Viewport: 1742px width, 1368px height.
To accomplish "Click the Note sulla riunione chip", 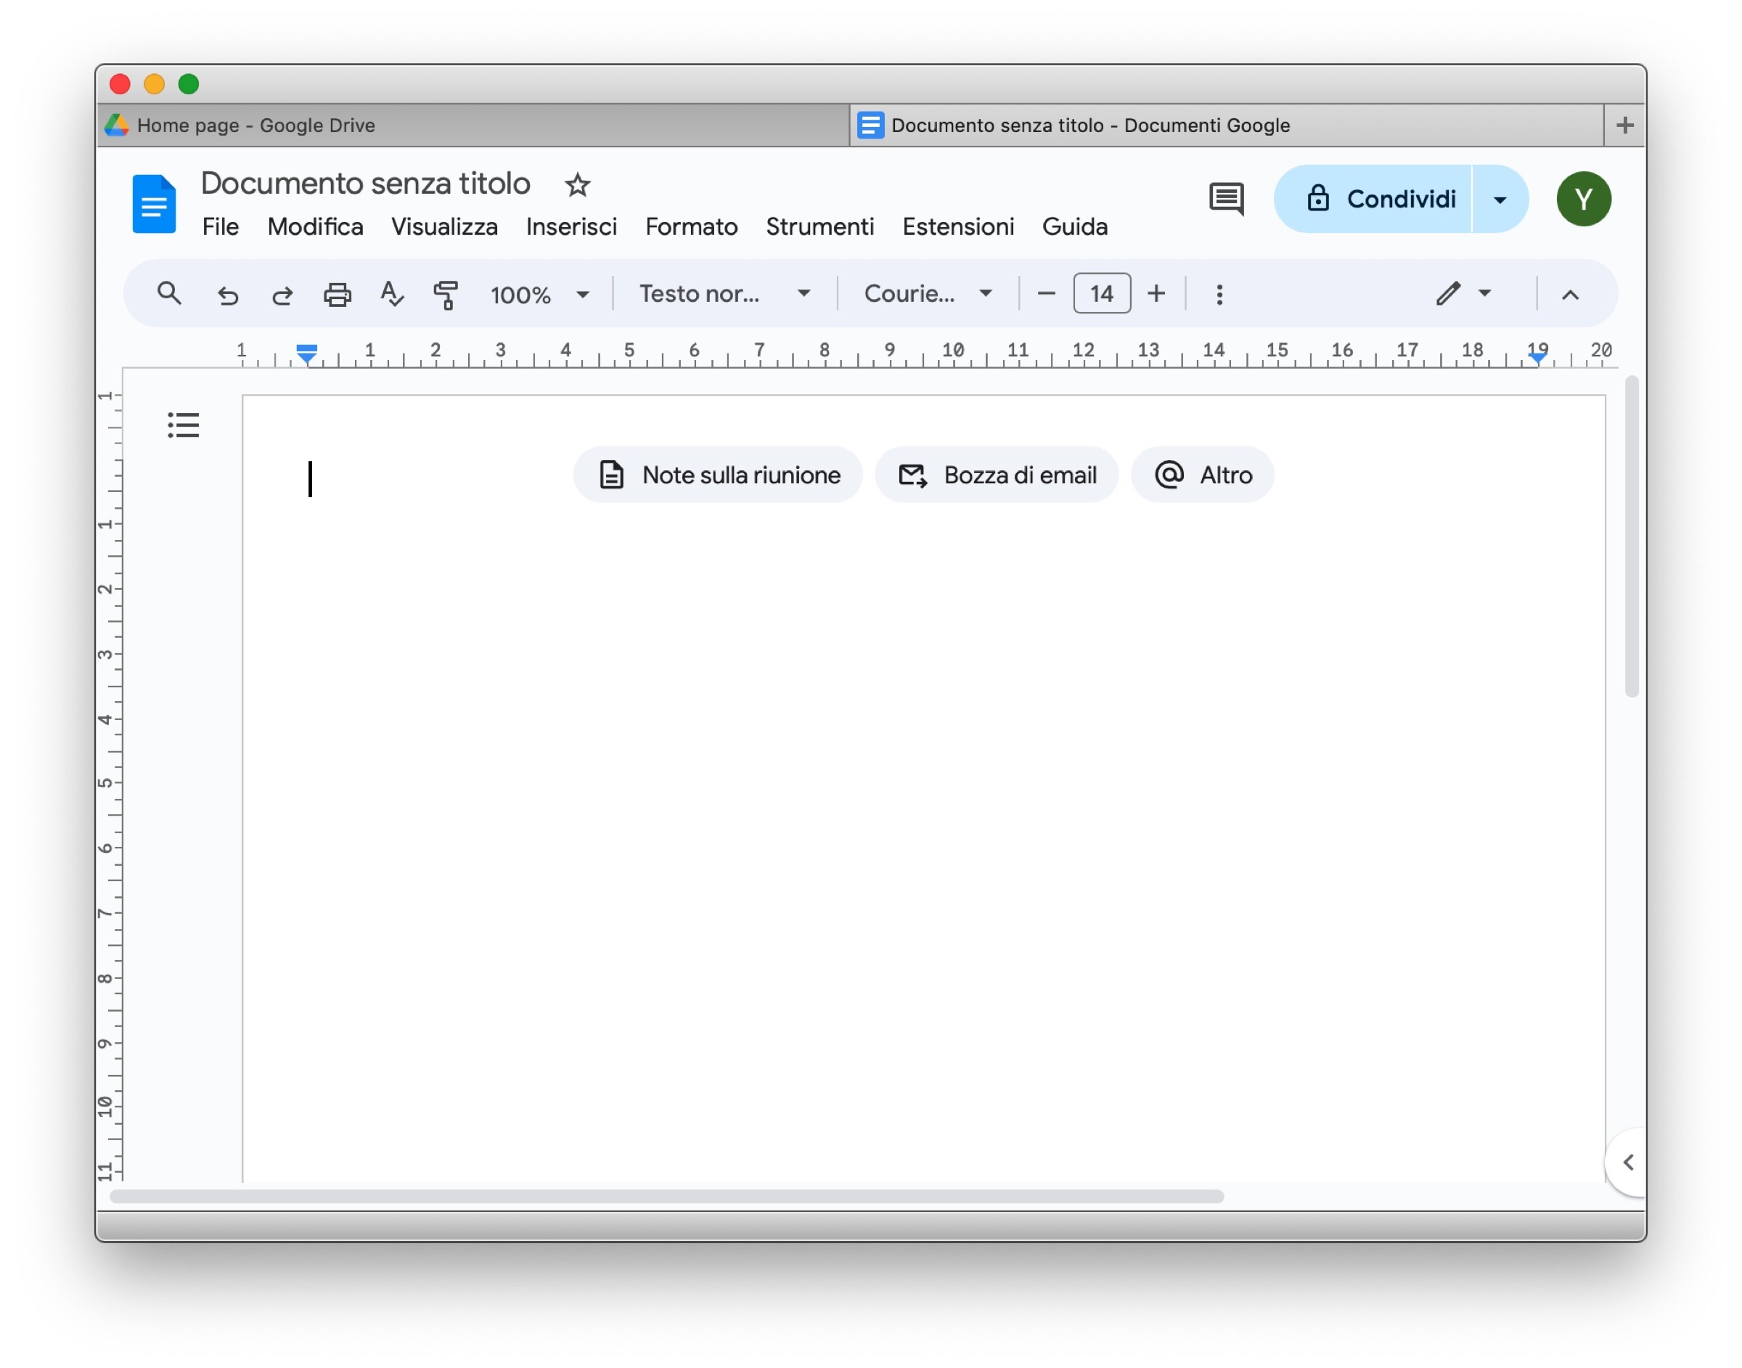I will click(x=719, y=475).
